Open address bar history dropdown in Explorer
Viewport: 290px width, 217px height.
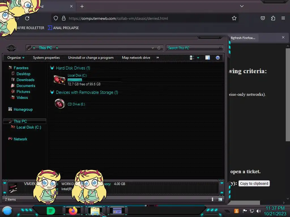coord(153,48)
